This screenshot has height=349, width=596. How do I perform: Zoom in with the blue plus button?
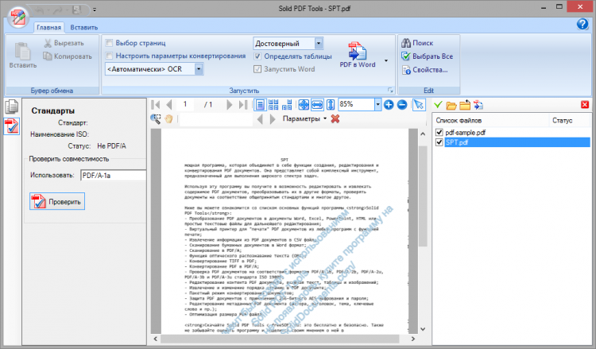point(389,105)
